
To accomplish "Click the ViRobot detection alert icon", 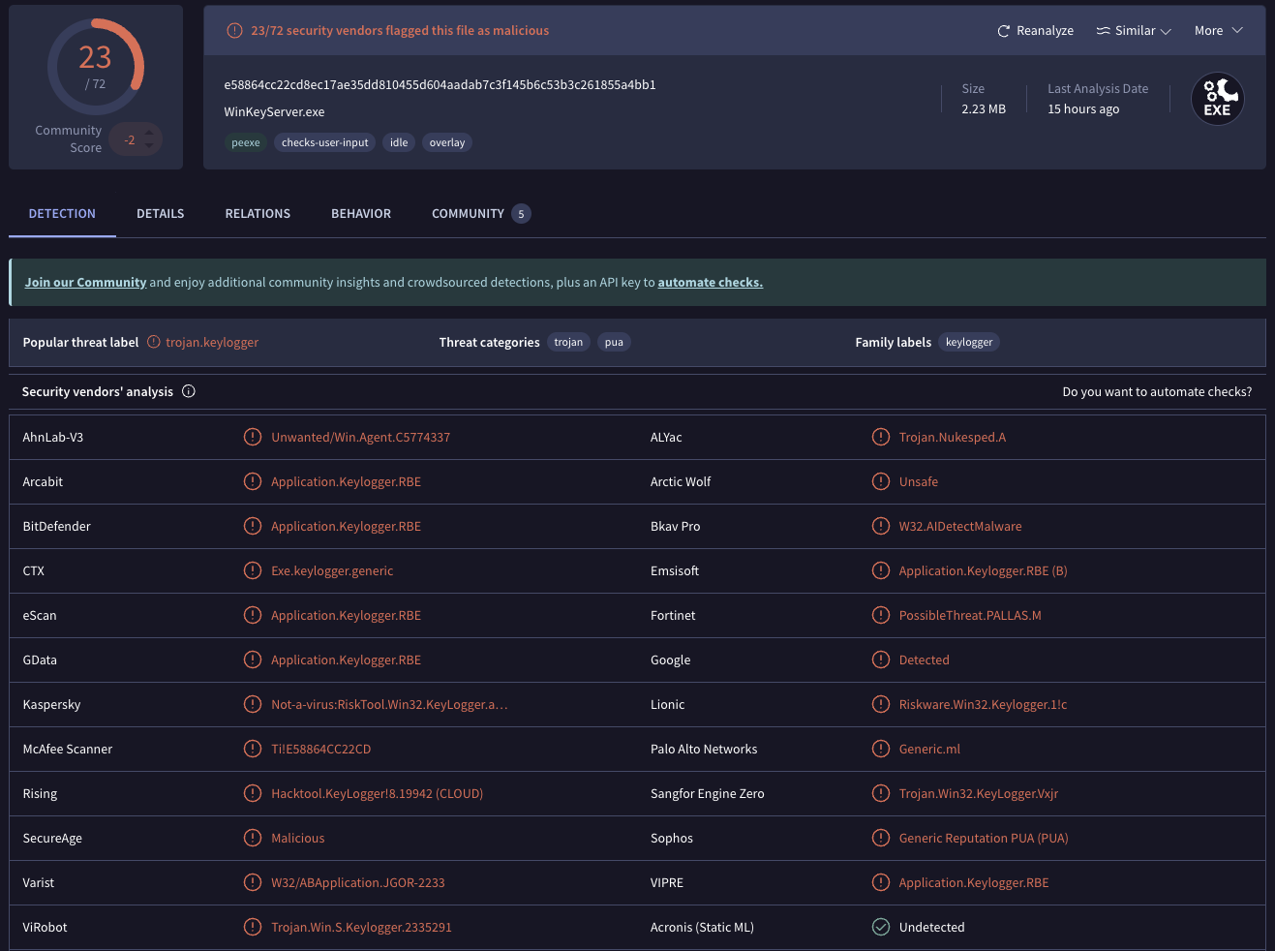I will [x=253, y=927].
